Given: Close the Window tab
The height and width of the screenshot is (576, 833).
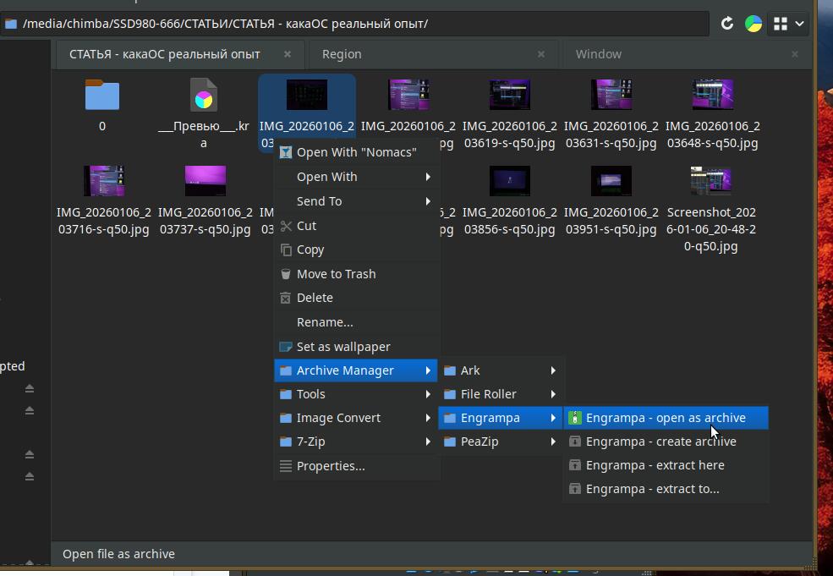Looking at the screenshot, I should [794, 54].
